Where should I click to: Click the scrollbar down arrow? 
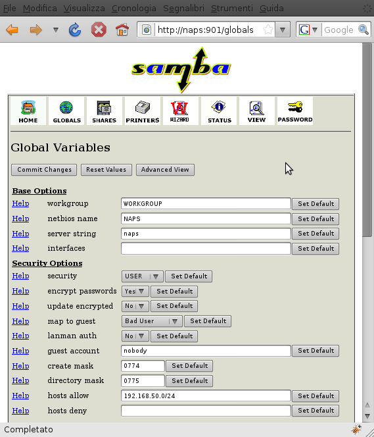pyautogui.click(x=367, y=417)
